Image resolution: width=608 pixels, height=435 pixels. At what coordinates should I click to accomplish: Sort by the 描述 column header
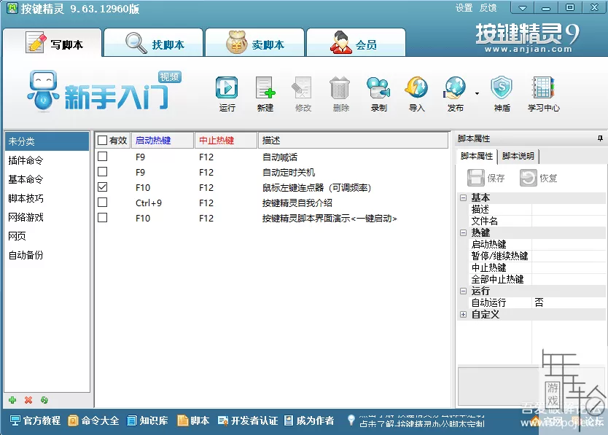(x=353, y=141)
